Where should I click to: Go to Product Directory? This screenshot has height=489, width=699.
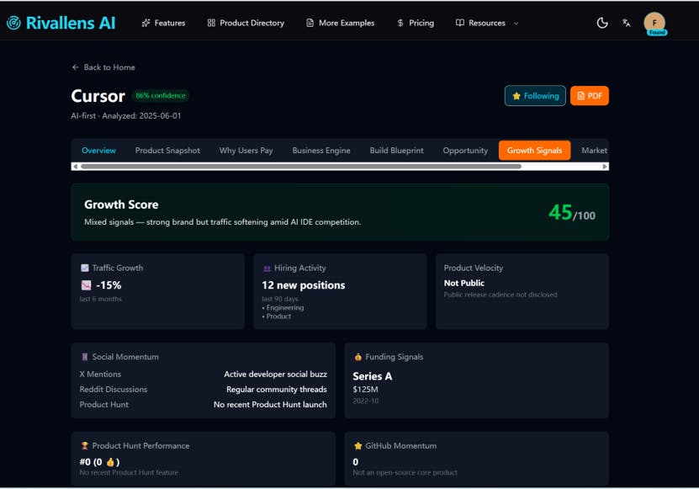(246, 23)
